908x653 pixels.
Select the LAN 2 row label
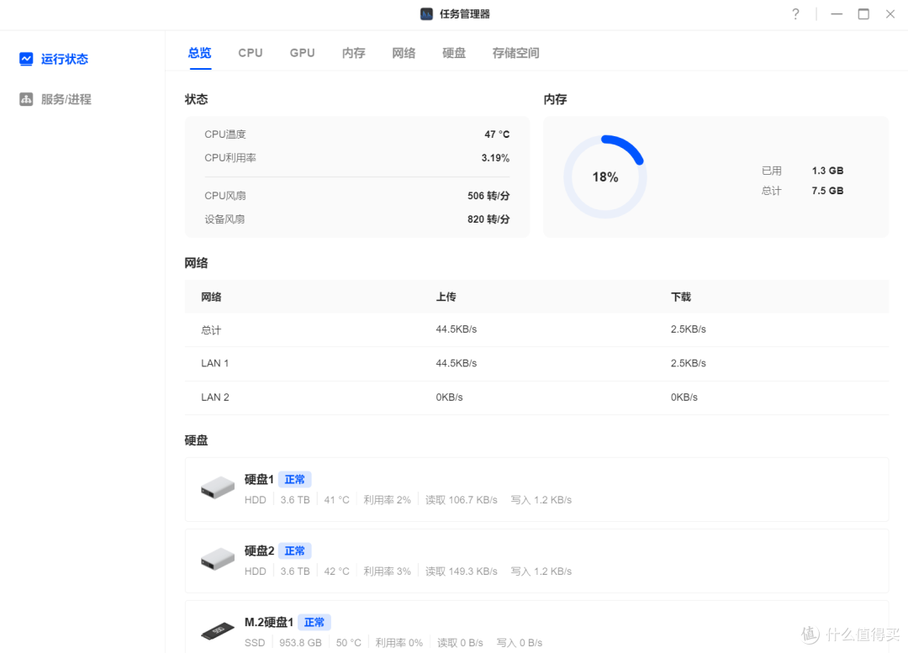(215, 398)
